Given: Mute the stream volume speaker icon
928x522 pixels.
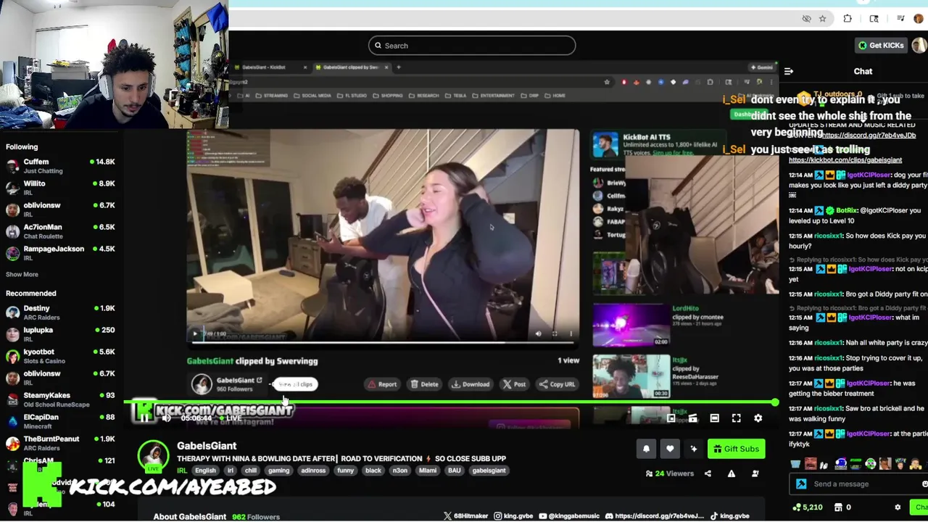Looking at the screenshot, I should pos(167,418).
